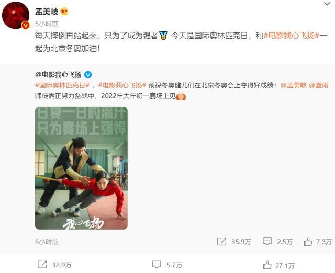Click the 5小时前 timestamp of the post
The image size is (335, 273).
pyautogui.click(x=47, y=24)
